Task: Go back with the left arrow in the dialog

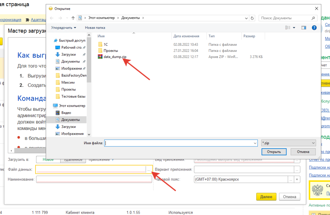Action: (x=52, y=18)
